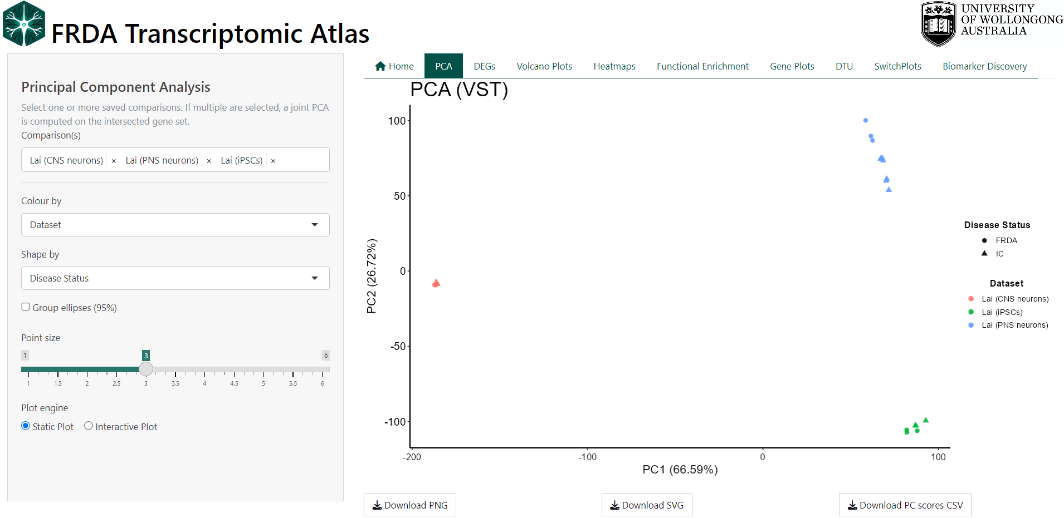Screen dimensions: 1064x518
Task: Go to the Biomarker Discovery tab
Action: (984, 66)
